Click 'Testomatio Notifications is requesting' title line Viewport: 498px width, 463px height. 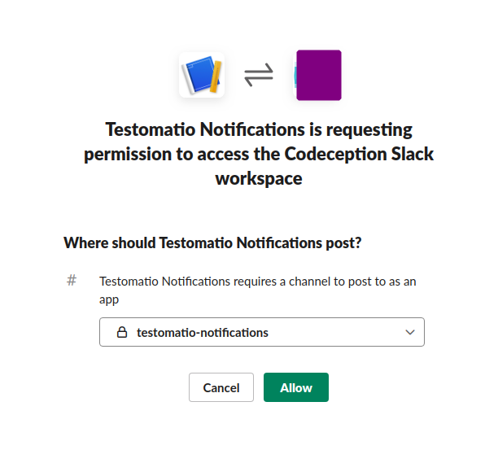point(259,129)
